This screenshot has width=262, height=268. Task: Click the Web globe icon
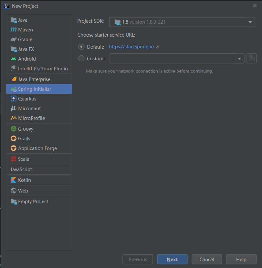[14, 191]
